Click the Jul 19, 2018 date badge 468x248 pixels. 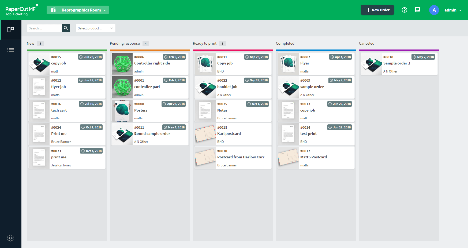91,104
